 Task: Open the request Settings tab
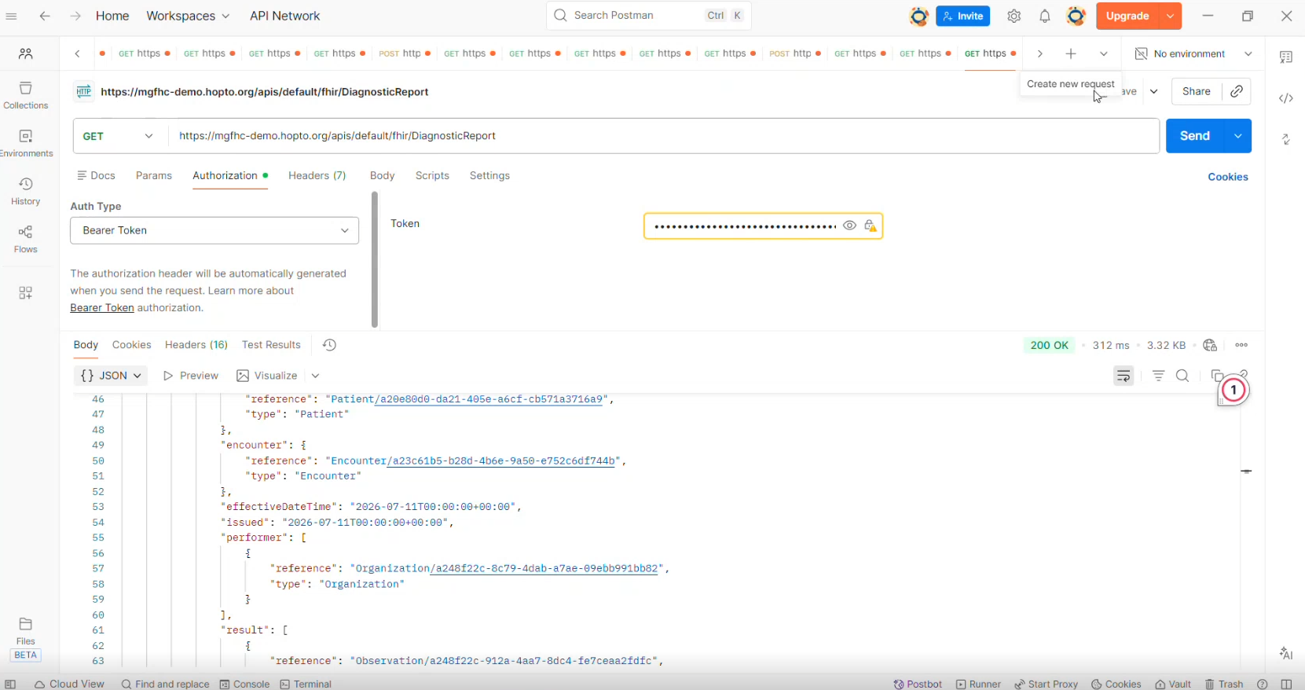click(x=489, y=175)
